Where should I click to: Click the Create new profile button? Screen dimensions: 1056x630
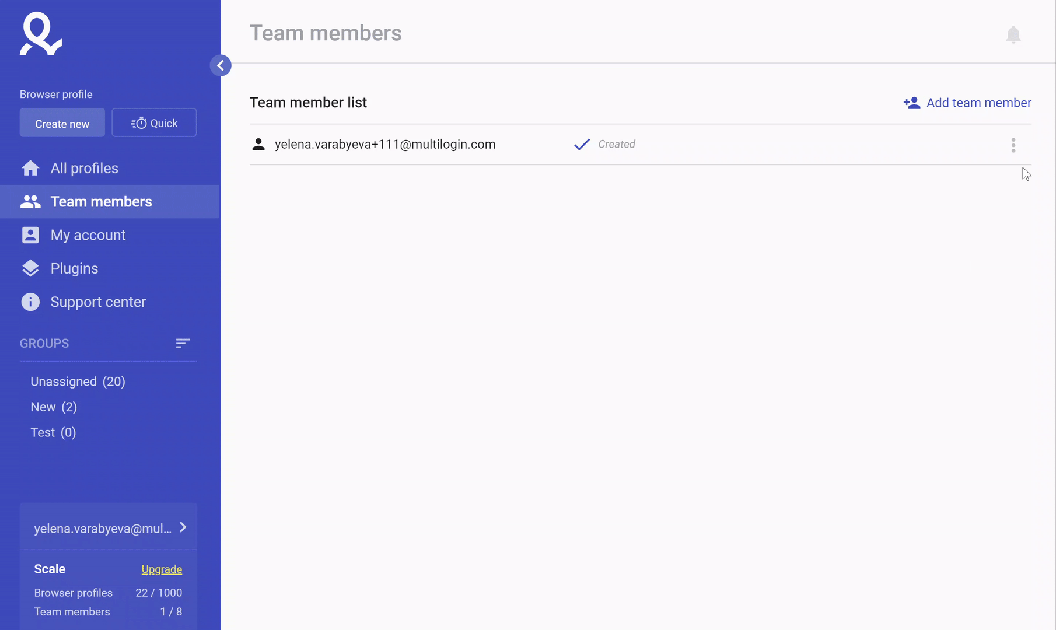pyautogui.click(x=62, y=123)
